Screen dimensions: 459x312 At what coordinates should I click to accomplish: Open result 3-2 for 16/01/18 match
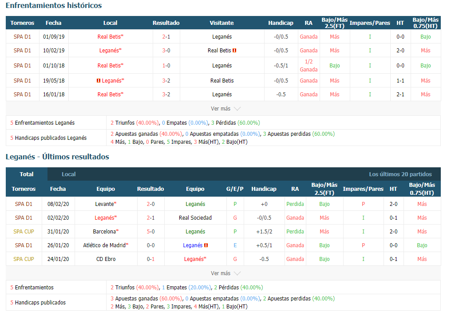[166, 94]
